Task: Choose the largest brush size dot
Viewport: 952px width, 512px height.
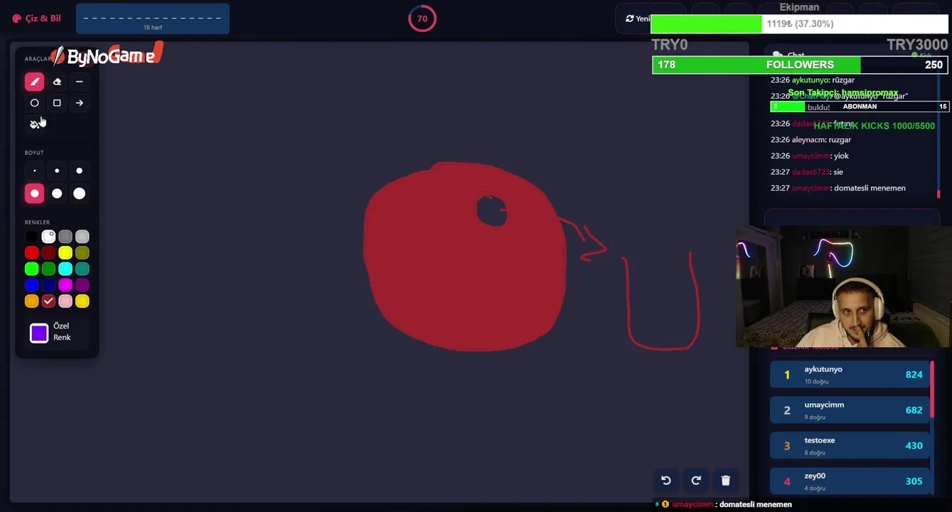Action: coord(79,193)
